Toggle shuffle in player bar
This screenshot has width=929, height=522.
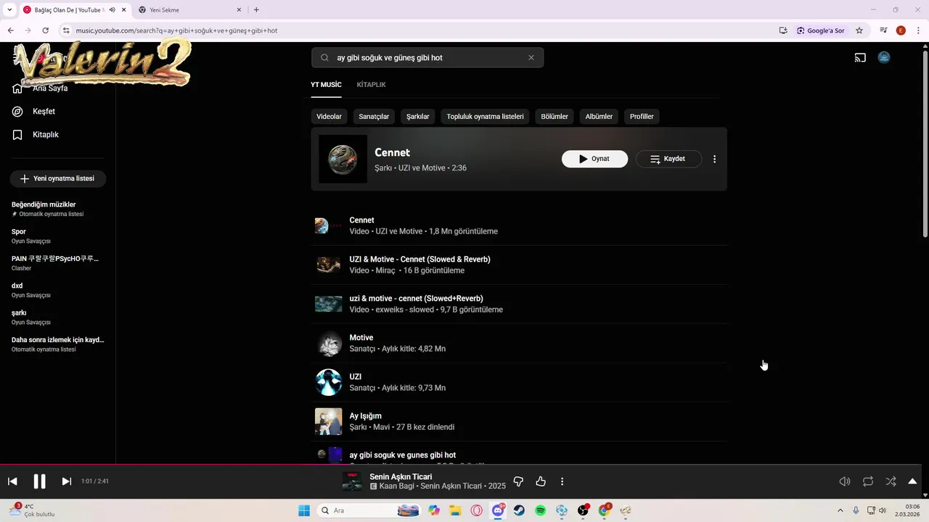pyautogui.click(x=891, y=481)
